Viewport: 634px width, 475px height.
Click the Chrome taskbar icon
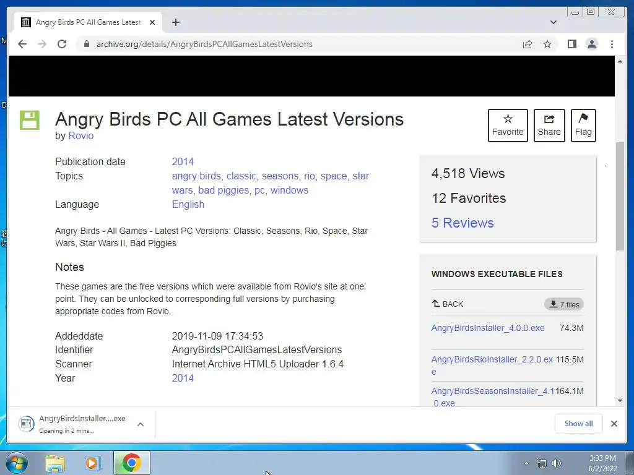click(131, 463)
